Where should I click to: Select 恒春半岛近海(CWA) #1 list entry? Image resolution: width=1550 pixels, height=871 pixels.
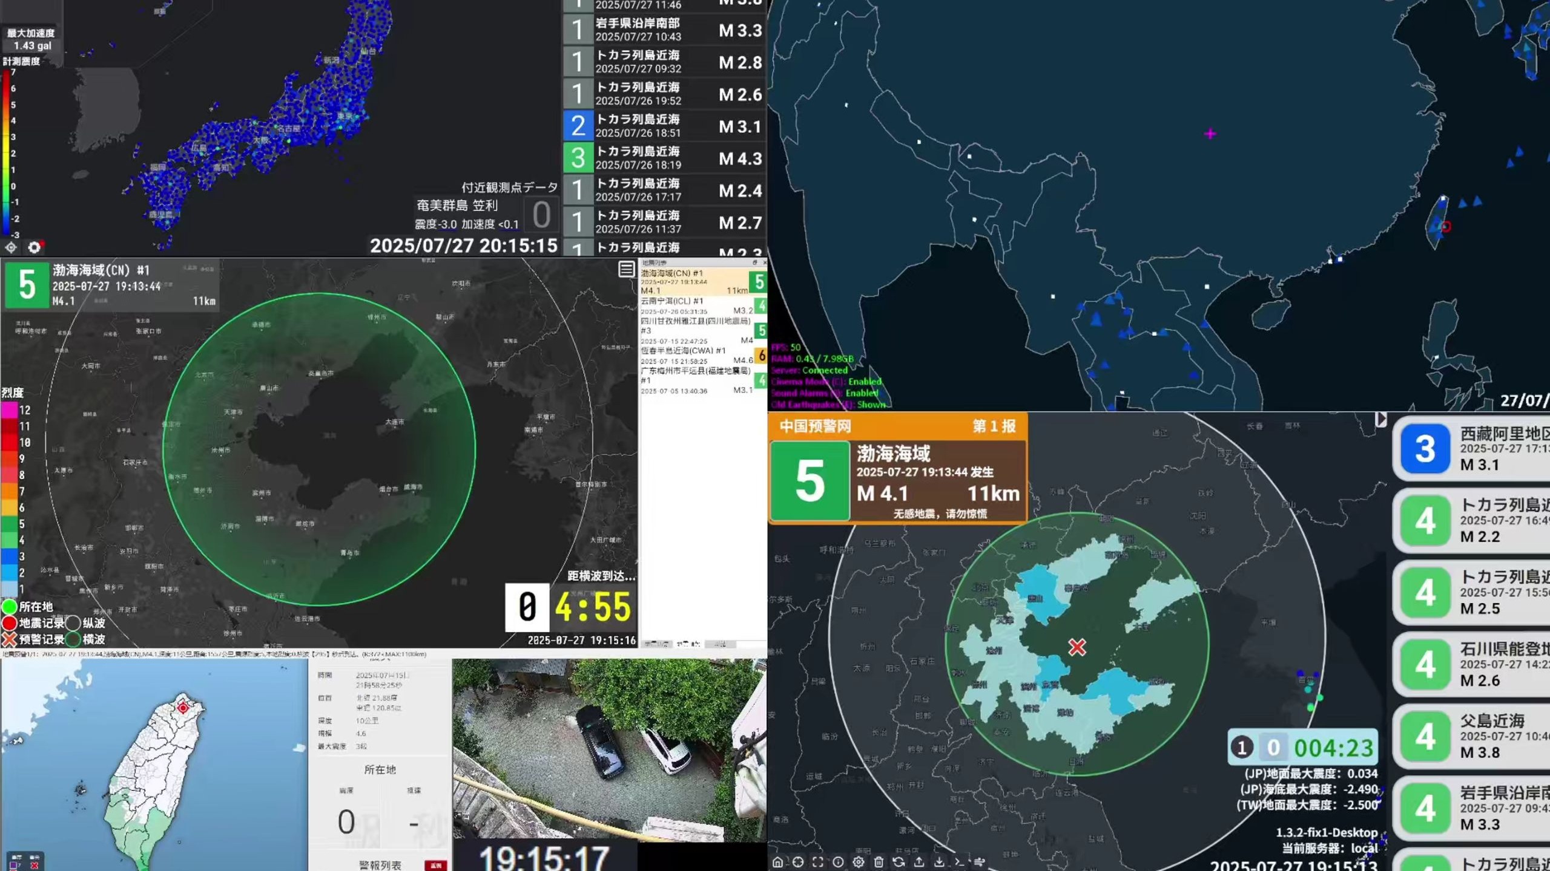click(704, 355)
